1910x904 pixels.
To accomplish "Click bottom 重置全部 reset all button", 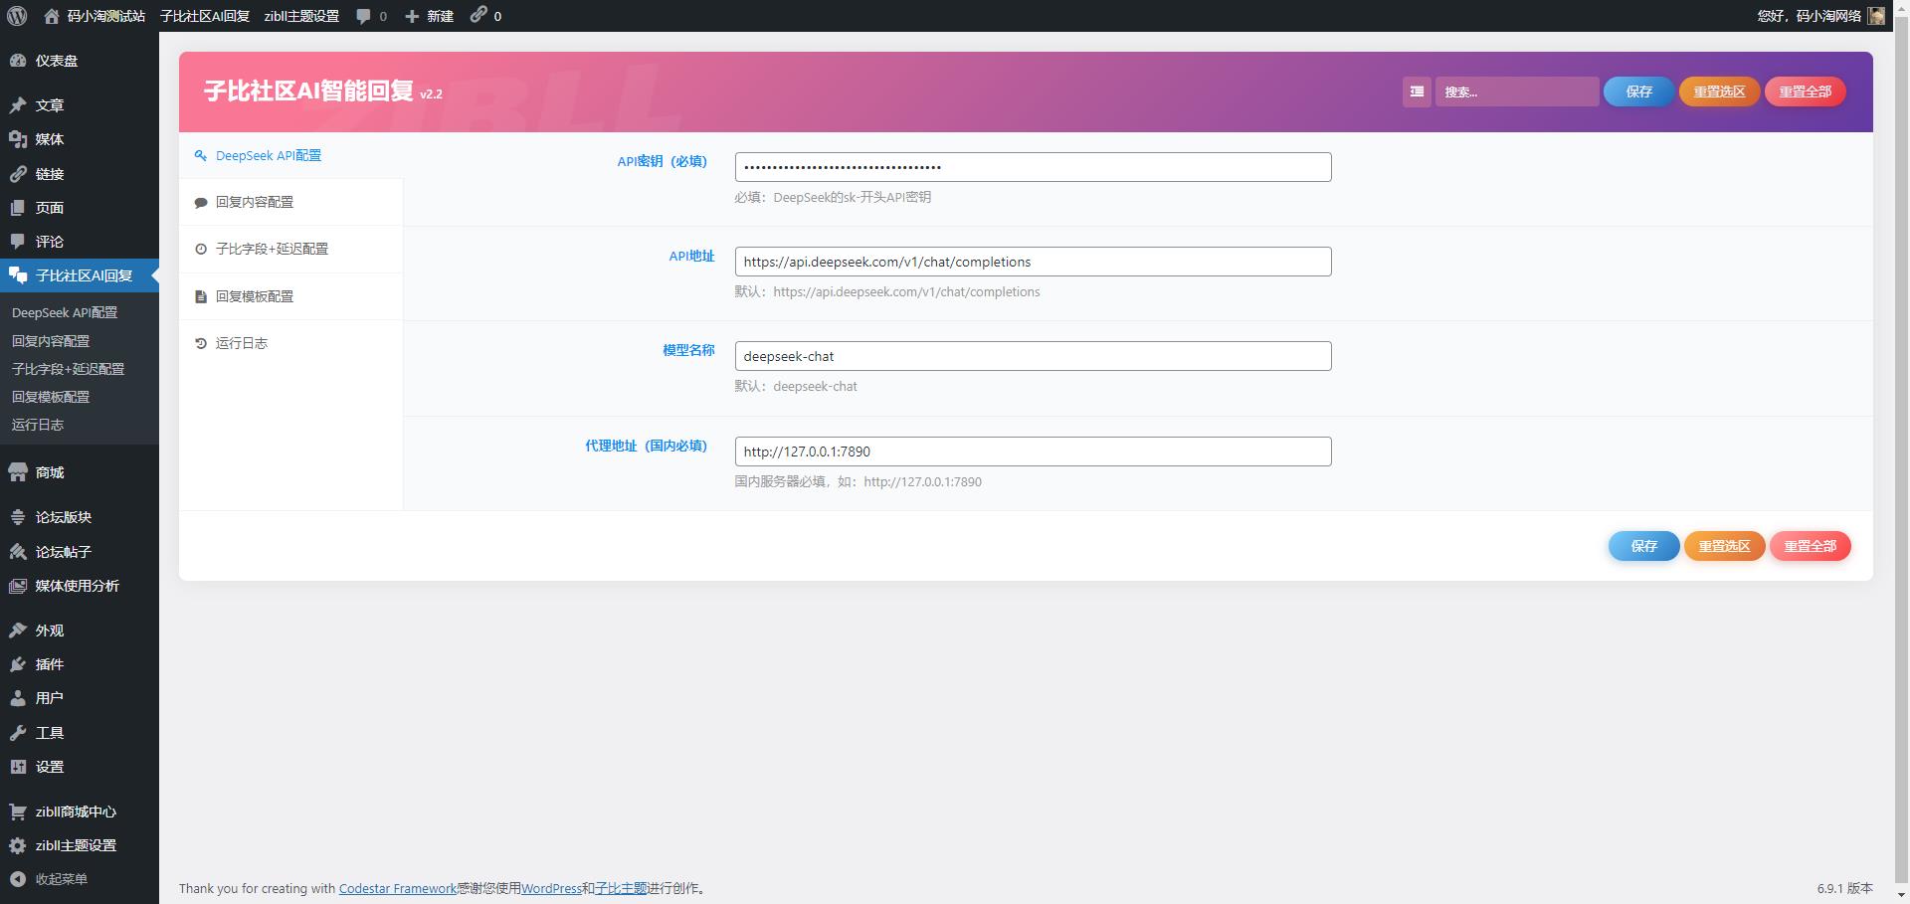I will click(x=1810, y=546).
